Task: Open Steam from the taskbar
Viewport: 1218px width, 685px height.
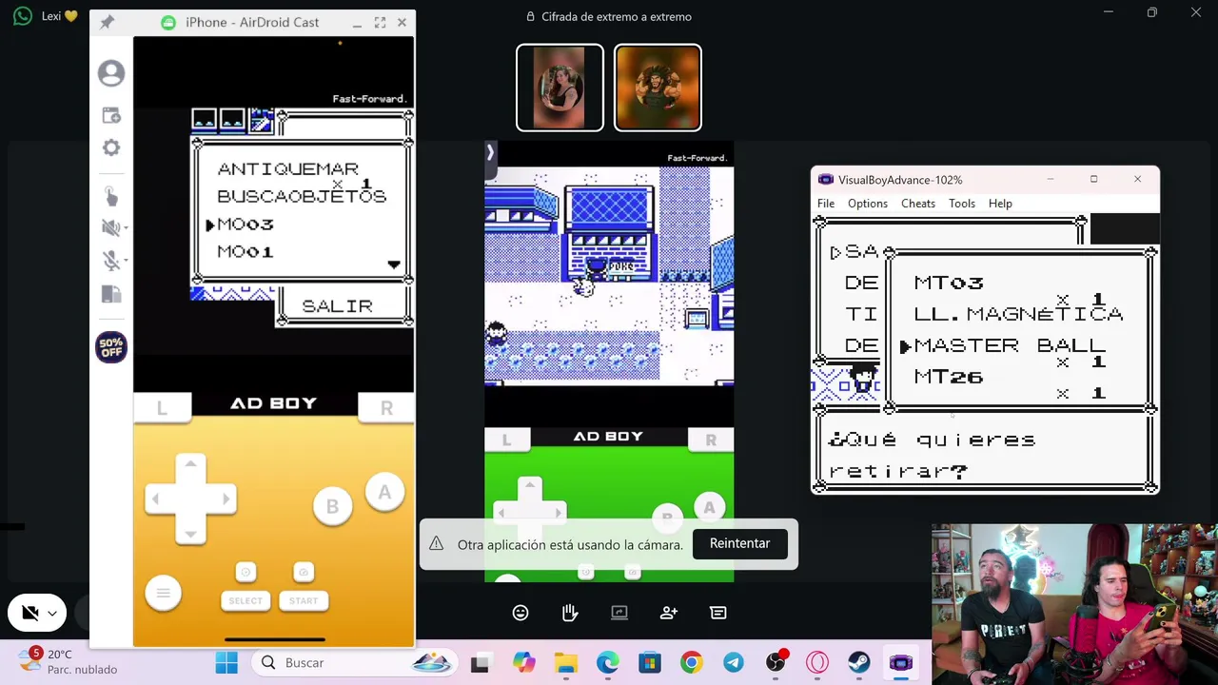Action: (859, 663)
